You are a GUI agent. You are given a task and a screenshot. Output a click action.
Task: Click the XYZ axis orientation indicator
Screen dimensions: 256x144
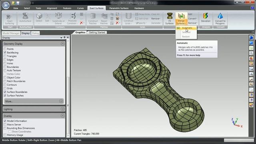pyautogui.click(x=237, y=123)
